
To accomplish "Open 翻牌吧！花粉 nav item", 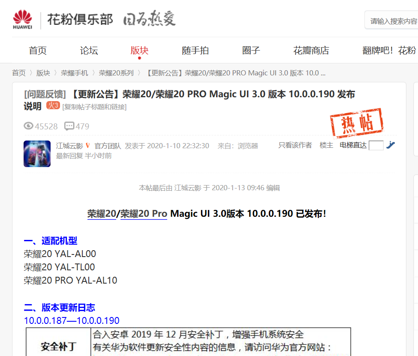I will 389,51.
